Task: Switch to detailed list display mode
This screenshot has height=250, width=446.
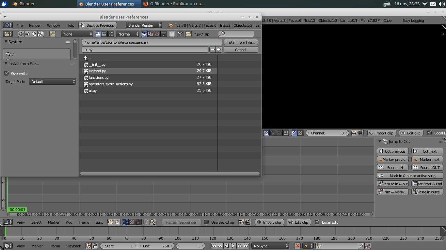Action: point(104,34)
